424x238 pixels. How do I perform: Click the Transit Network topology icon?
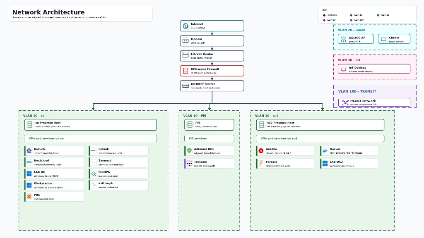pos(346,102)
